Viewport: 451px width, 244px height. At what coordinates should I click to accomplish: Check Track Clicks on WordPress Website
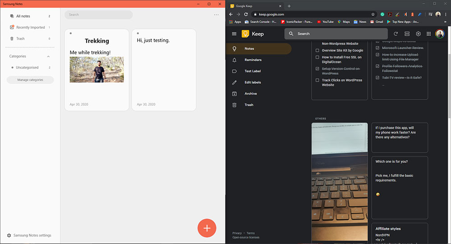click(317, 81)
